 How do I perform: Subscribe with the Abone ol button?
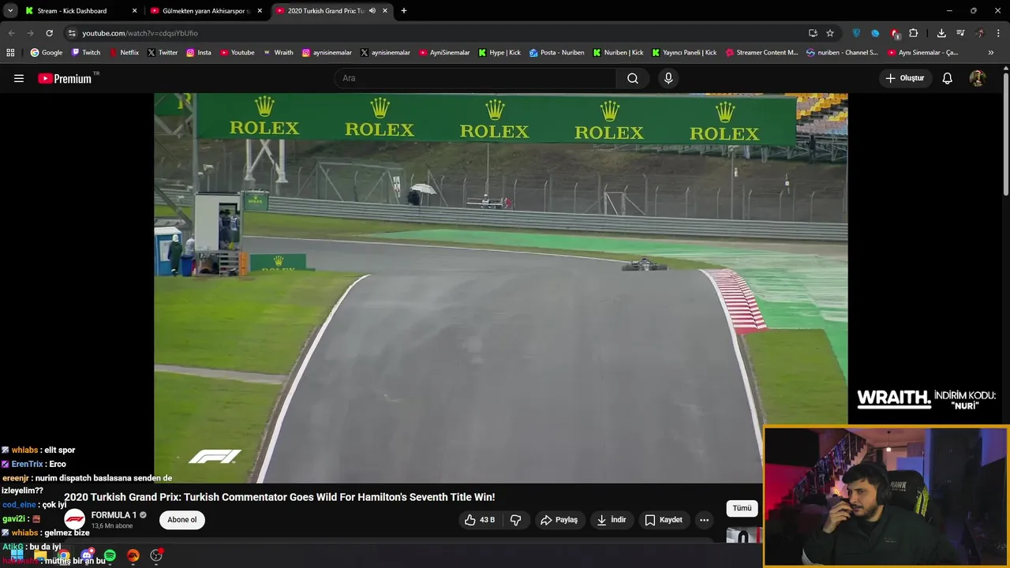pyautogui.click(x=182, y=520)
